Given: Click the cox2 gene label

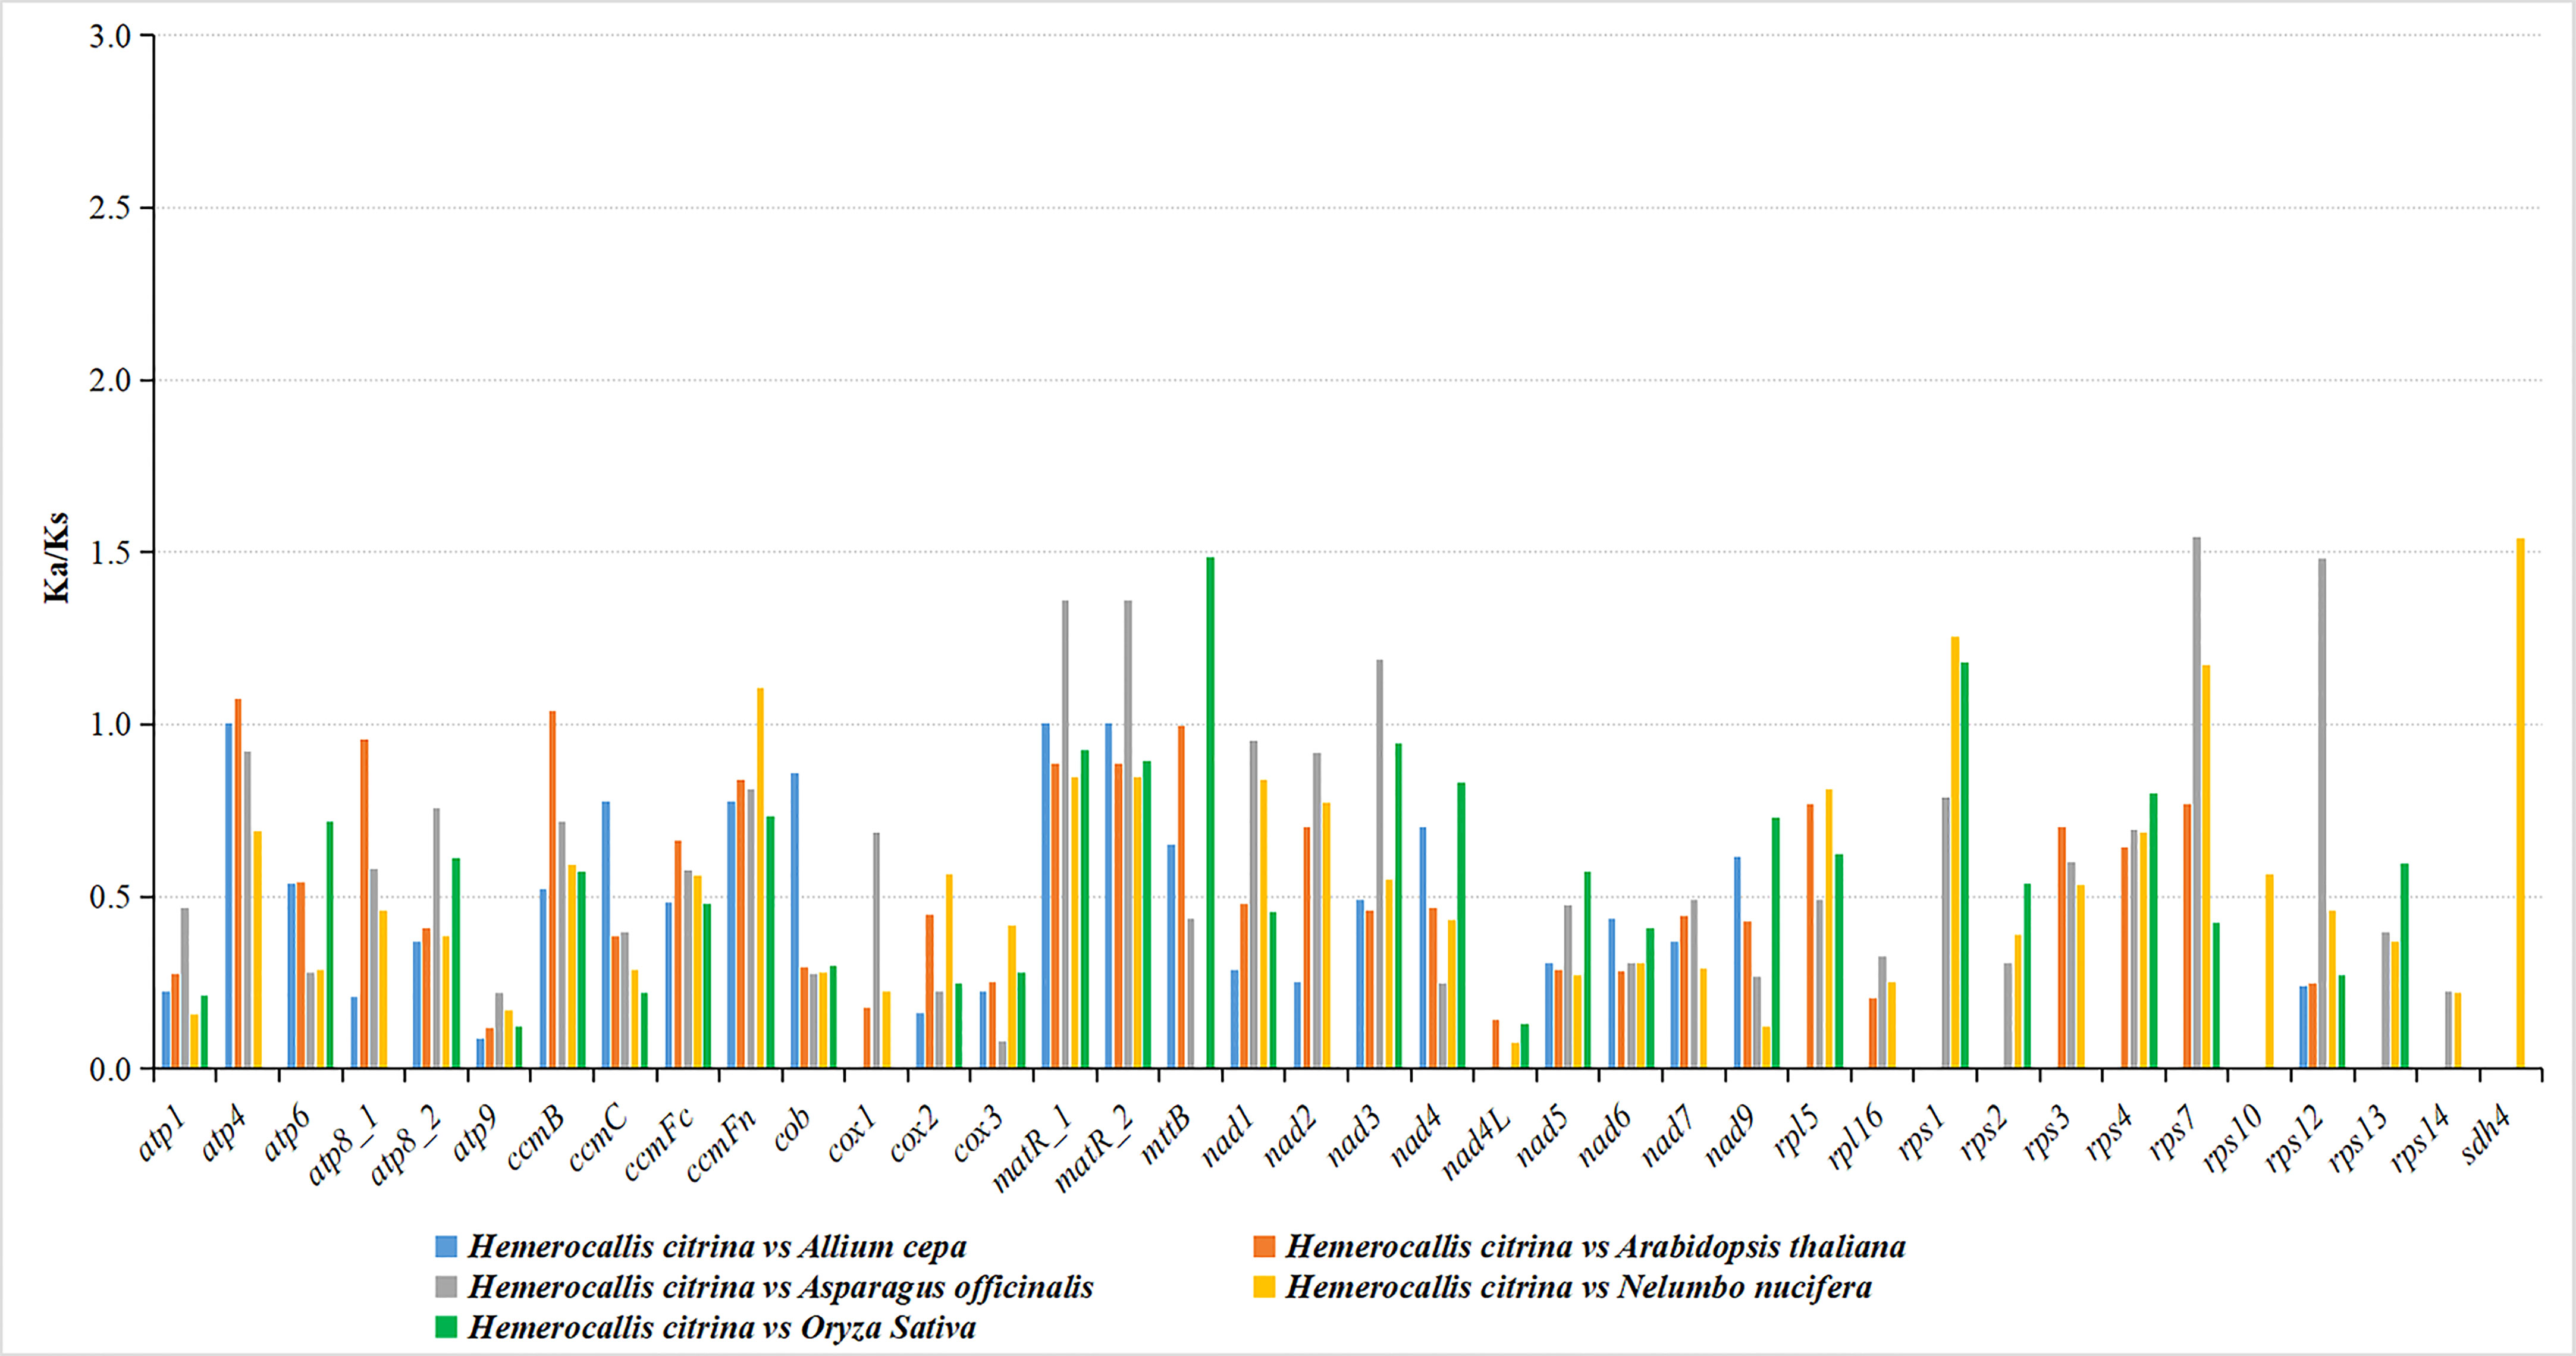Looking at the screenshot, I should tap(915, 1135).
